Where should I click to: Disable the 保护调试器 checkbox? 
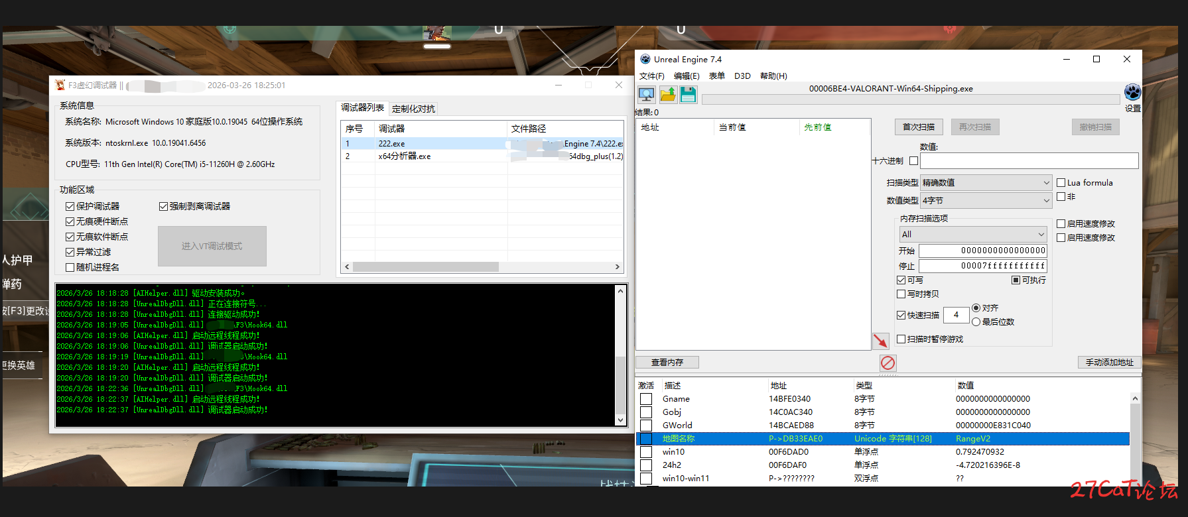point(70,207)
